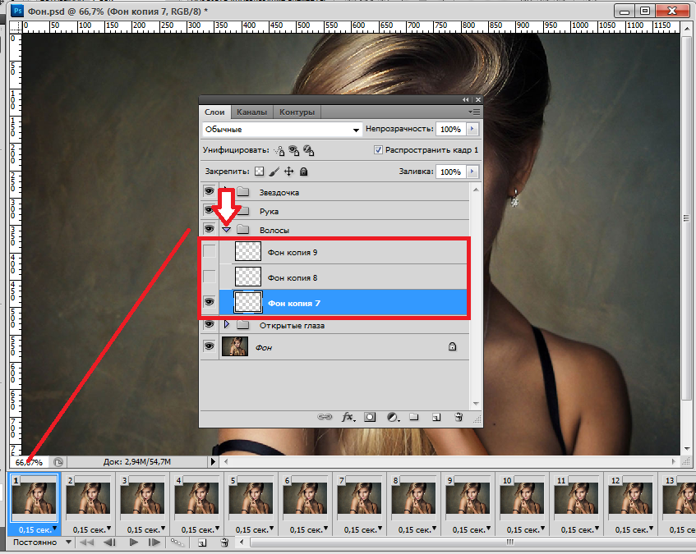
Task: Play the animation
Action: click(133, 542)
